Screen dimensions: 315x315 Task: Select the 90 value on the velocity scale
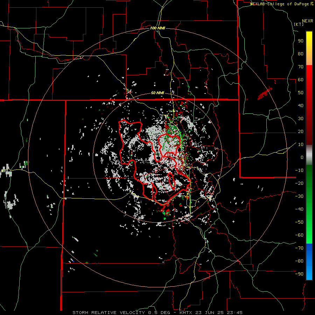(x=301, y=41)
